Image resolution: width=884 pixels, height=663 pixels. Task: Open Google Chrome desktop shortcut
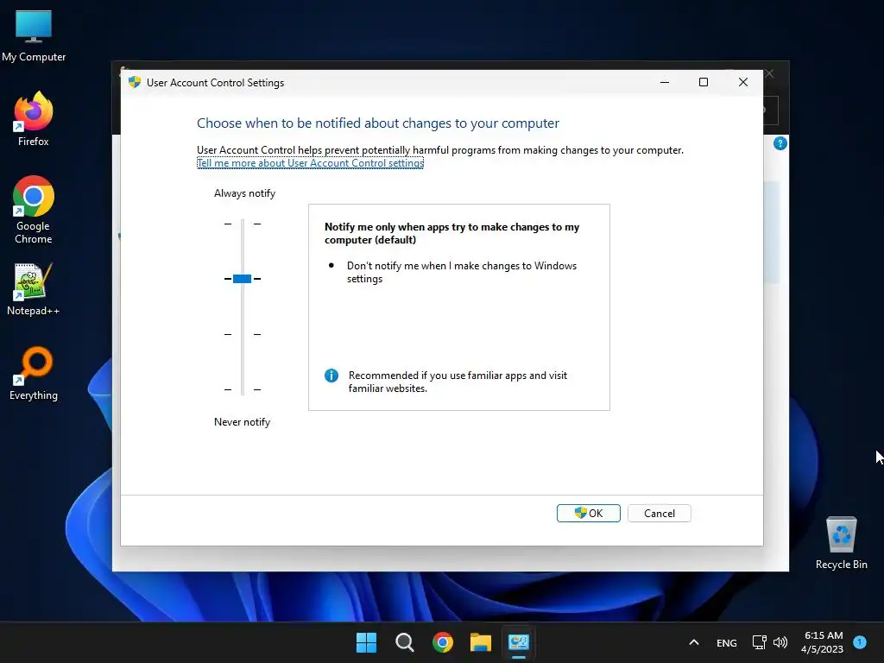[34, 209]
